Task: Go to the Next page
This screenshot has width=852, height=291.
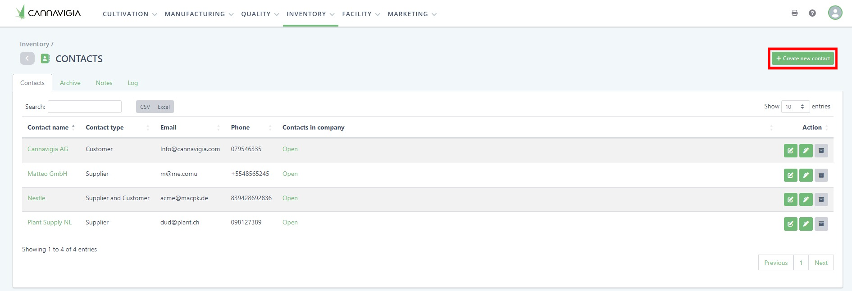Action: point(820,263)
